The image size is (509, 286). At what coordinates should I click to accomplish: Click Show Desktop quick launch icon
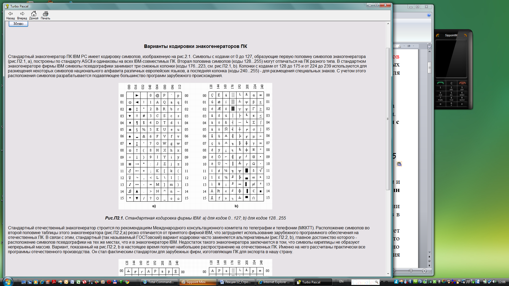pos(24,282)
